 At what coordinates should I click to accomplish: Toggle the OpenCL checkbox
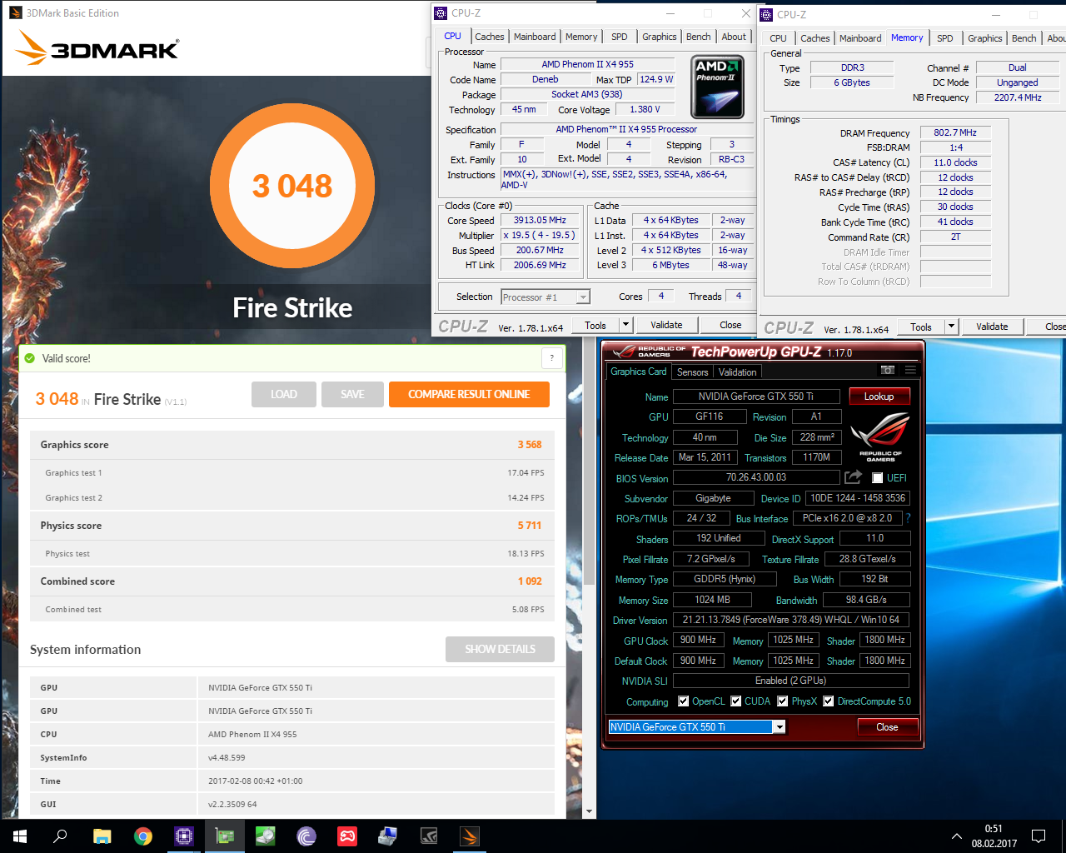684,701
